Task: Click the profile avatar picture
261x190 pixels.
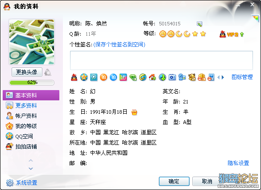Action: pos(32,42)
